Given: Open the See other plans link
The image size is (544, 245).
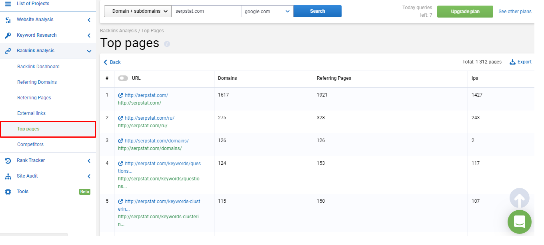Looking at the screenshot, I should (x=515, y=12).
